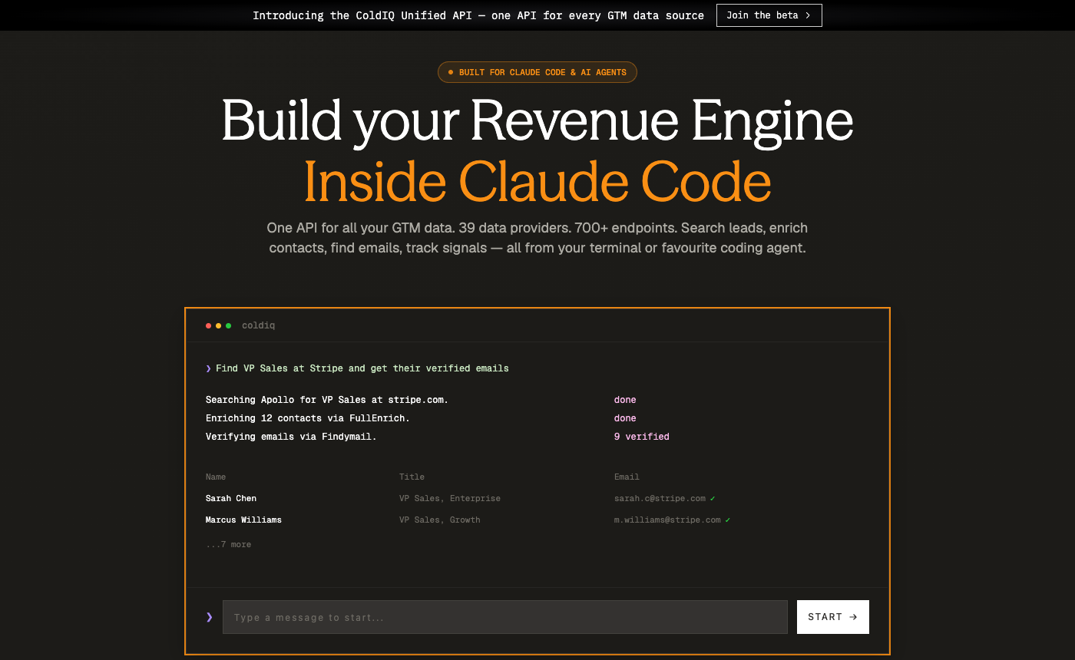Click the prompt chevron before Find VP Sales

coord(208,368)
